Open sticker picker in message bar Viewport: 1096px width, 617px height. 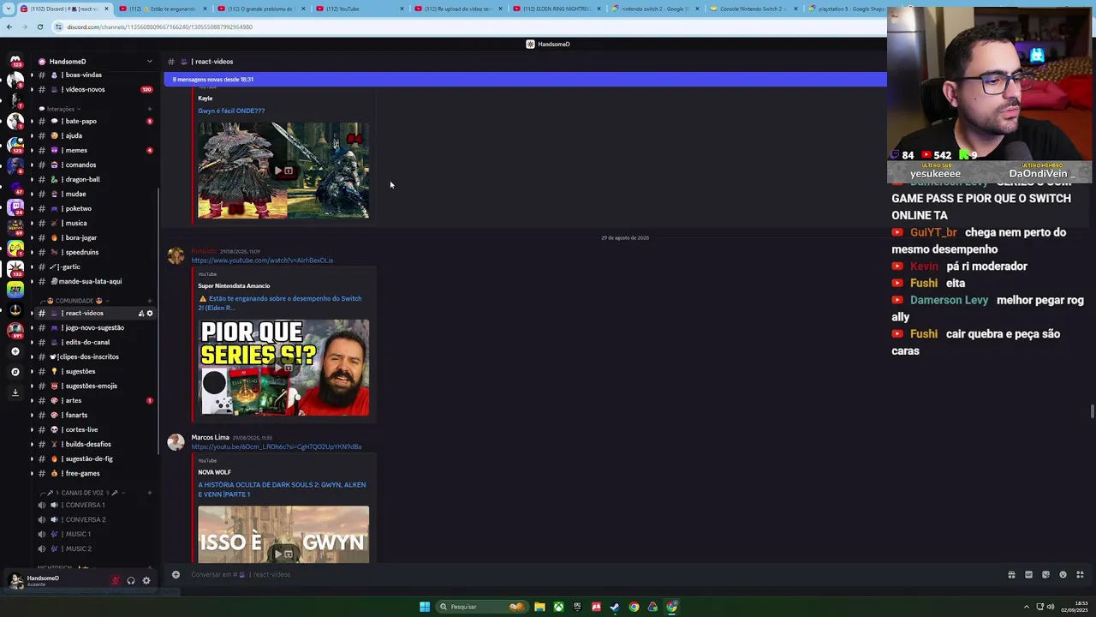coord(1045,574)
